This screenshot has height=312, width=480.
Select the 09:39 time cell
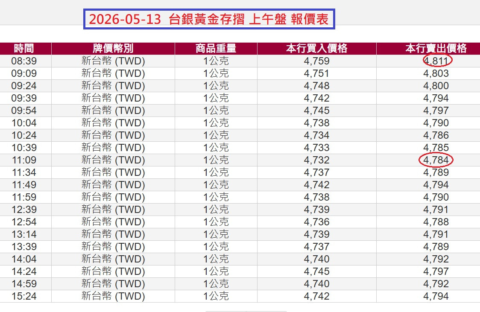(24, 98)
